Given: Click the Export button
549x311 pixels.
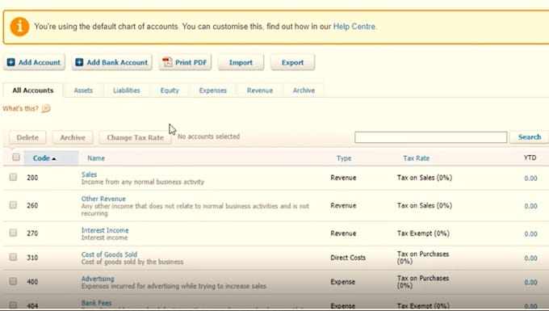Looking at the screenshot, I should click(x=292, y=62).
